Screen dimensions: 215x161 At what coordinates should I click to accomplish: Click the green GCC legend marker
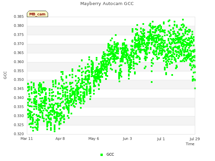101,155
